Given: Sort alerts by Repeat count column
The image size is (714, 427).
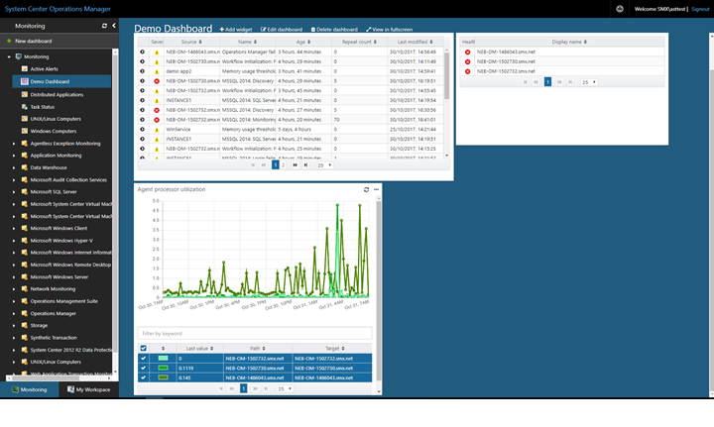Looking at the screenshot, I should pyautogui.click(x=359, y=42).
